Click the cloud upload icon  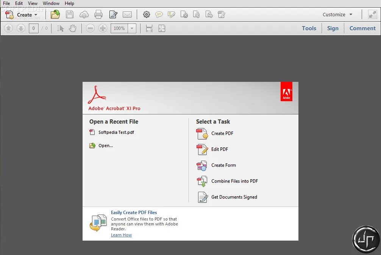(x=84, y=15)
